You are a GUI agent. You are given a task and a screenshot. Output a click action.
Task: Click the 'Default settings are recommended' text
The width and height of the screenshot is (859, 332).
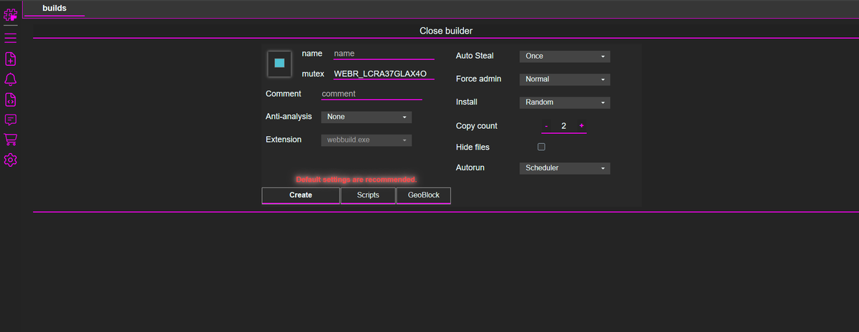point(356,179)
